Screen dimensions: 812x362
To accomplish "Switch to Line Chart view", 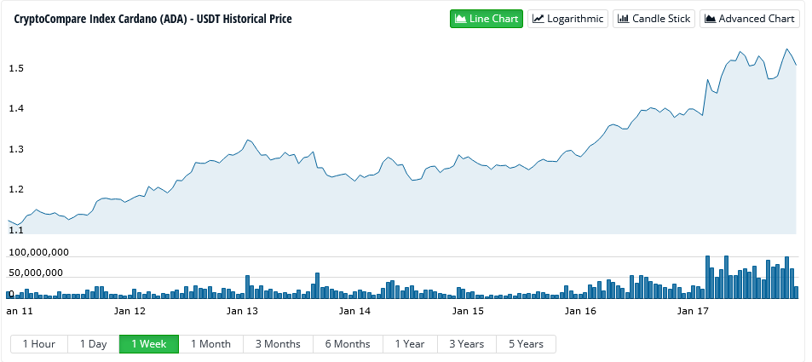I will click(x=487, y=19).
